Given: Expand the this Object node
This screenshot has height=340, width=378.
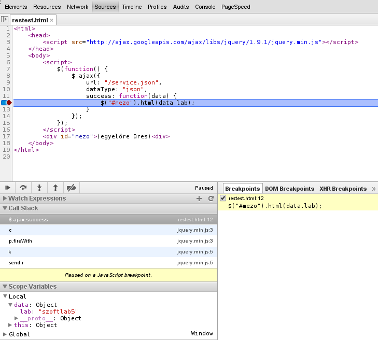Looking at the screenshot, I should point(10,325).
